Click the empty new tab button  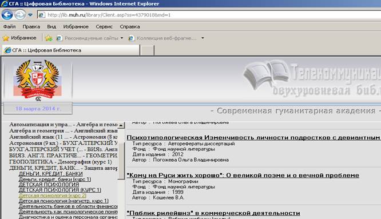147,50
